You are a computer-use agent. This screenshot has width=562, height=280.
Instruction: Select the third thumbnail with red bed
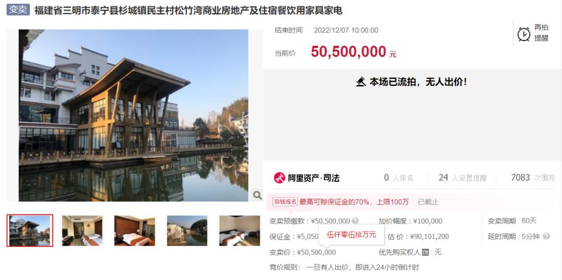[135, 231]
